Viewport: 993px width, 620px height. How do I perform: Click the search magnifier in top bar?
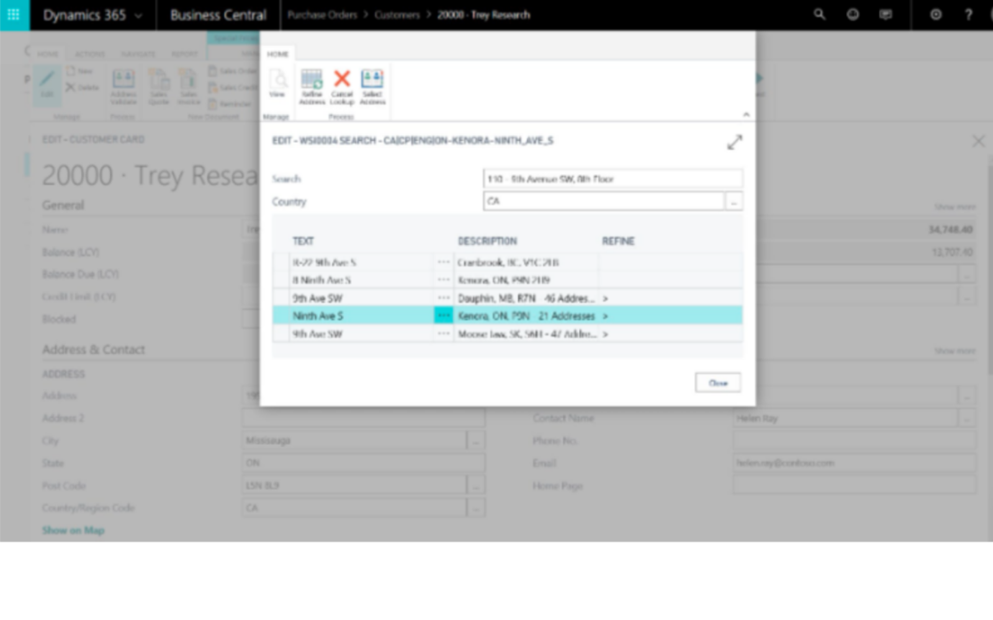(819, 14)
